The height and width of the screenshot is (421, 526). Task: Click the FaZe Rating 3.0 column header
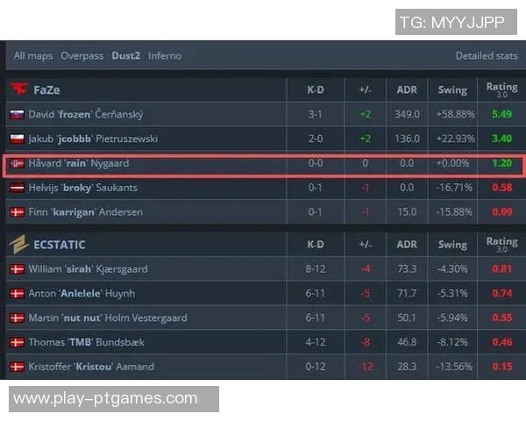501,89
